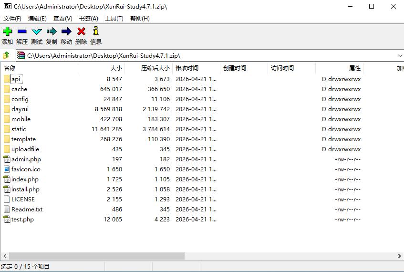404x272 pixels.
Task: Select the static folder icon
Action: pyautogui.click(x=7, y=129)
